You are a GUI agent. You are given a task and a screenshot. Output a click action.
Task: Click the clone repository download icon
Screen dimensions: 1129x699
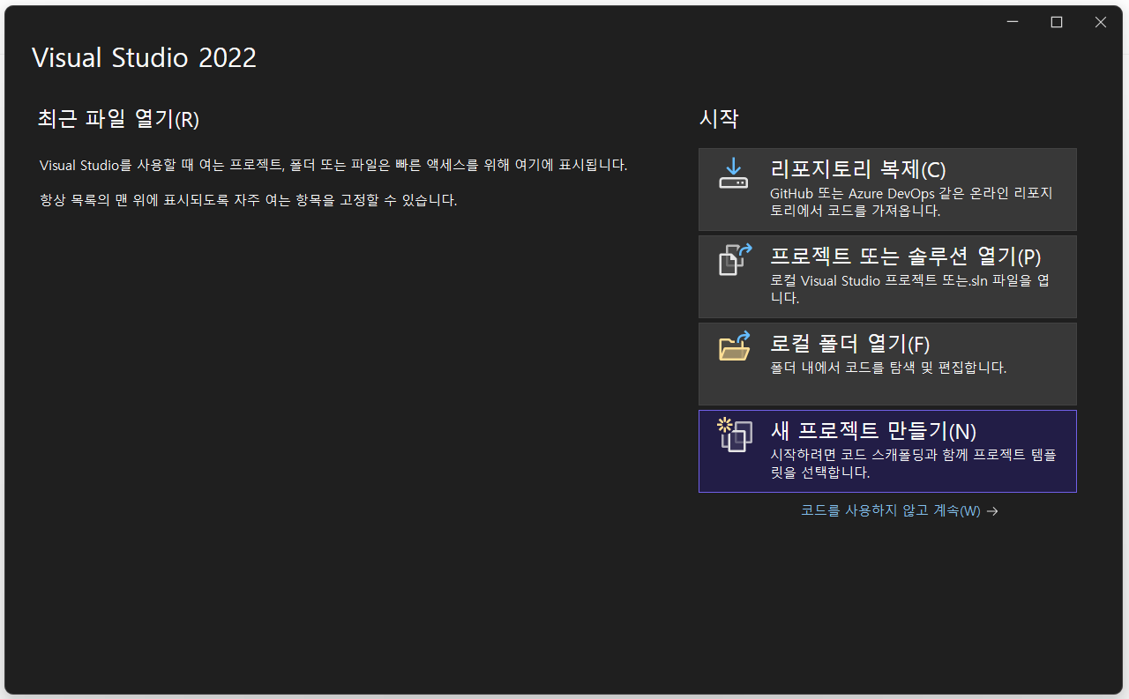[x=733, y=174]
